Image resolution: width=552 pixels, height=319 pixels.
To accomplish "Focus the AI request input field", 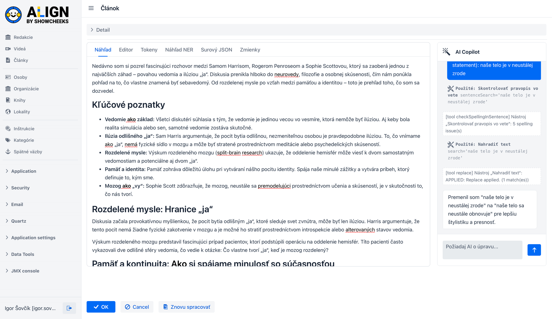I will tap(482, 250).
